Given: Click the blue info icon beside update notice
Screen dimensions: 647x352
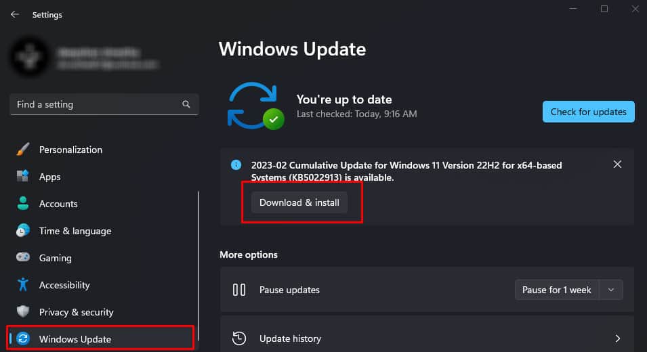Looking at the screenshot, I should [236, 165].
